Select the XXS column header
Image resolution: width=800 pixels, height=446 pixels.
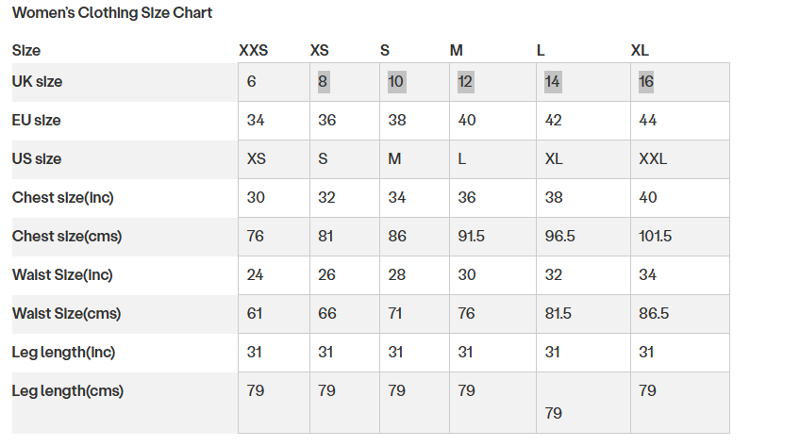pos(254,51)
